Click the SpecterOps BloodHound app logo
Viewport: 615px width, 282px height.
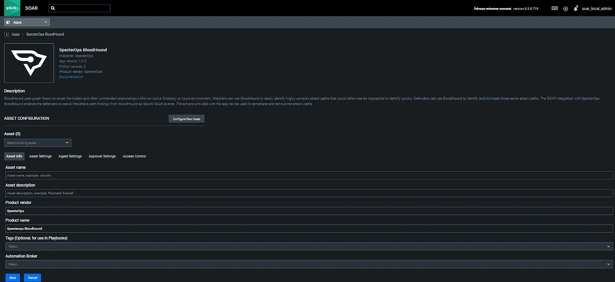(x=29, y=63)
